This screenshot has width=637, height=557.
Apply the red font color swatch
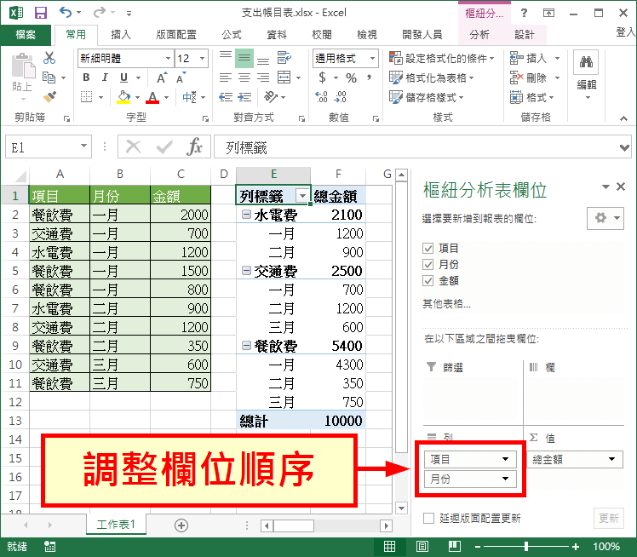(152, 97)
